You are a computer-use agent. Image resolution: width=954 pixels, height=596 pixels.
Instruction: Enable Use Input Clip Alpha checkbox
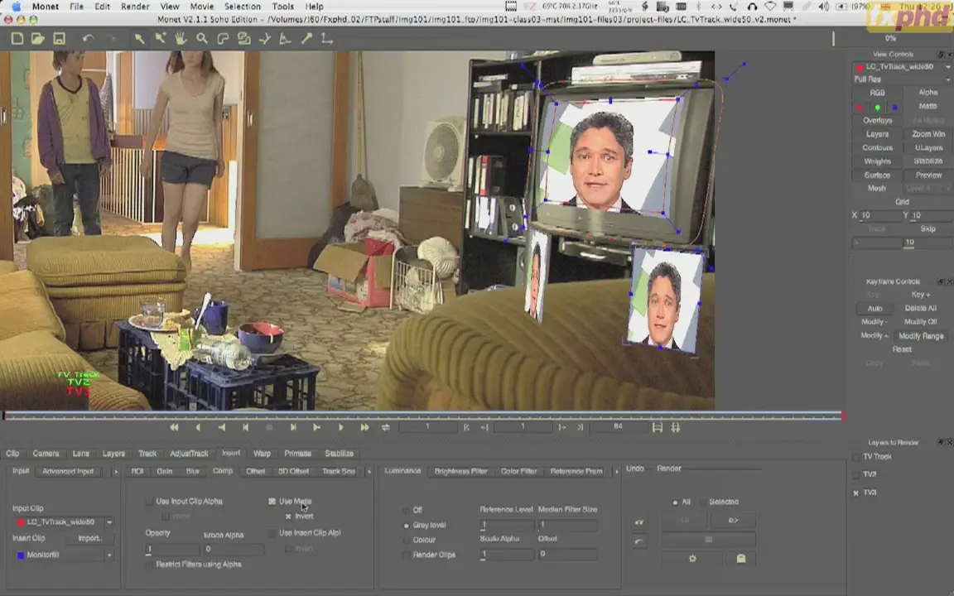coord(149,502)
